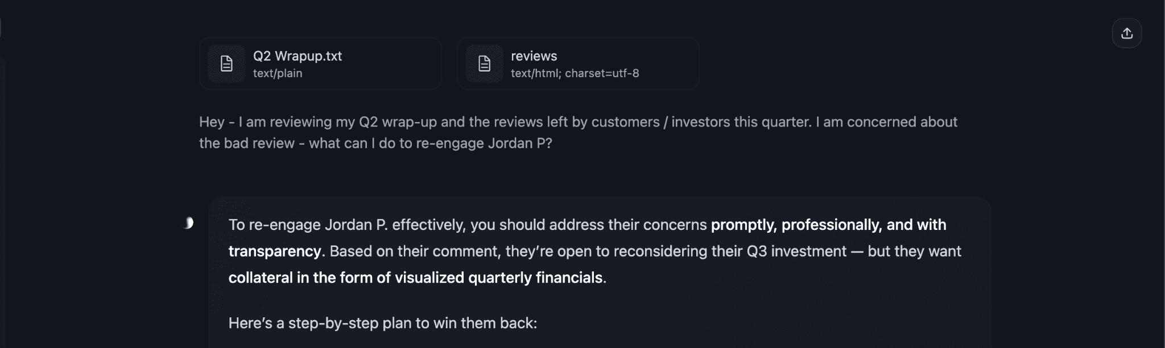Click the document icon on Q2 Wrapup.txt attachment

[x=226, y=63]
